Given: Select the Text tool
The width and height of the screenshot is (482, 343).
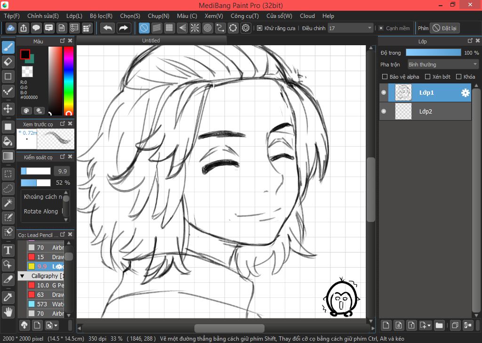Looking at the screenshot, I should coord(8,250).
